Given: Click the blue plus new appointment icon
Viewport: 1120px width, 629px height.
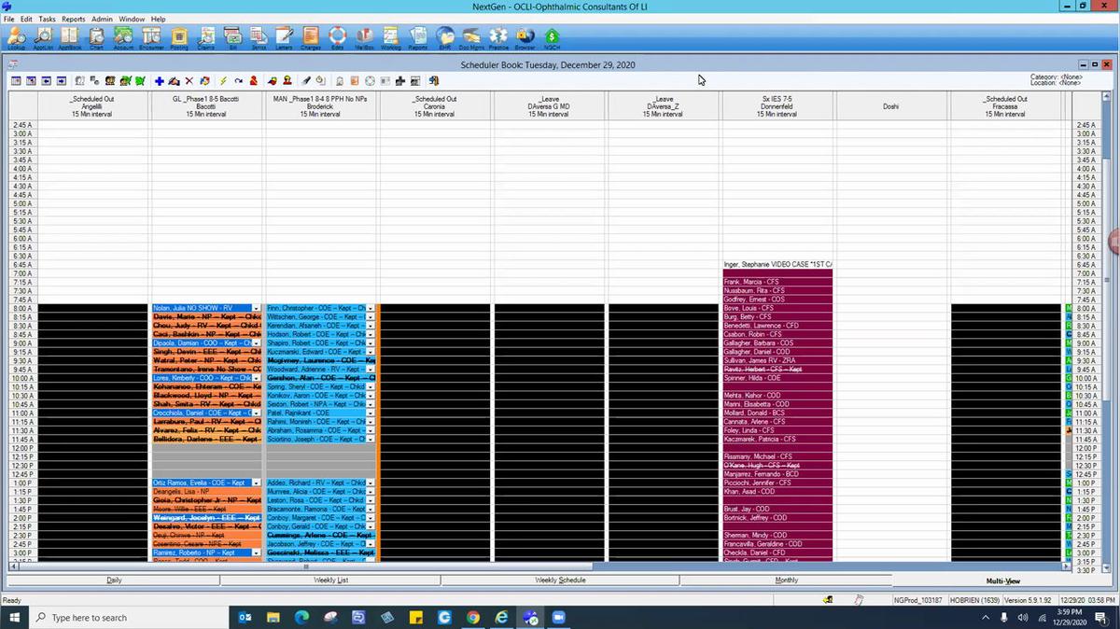Looking at the screenshot, I should pos(159,81).
